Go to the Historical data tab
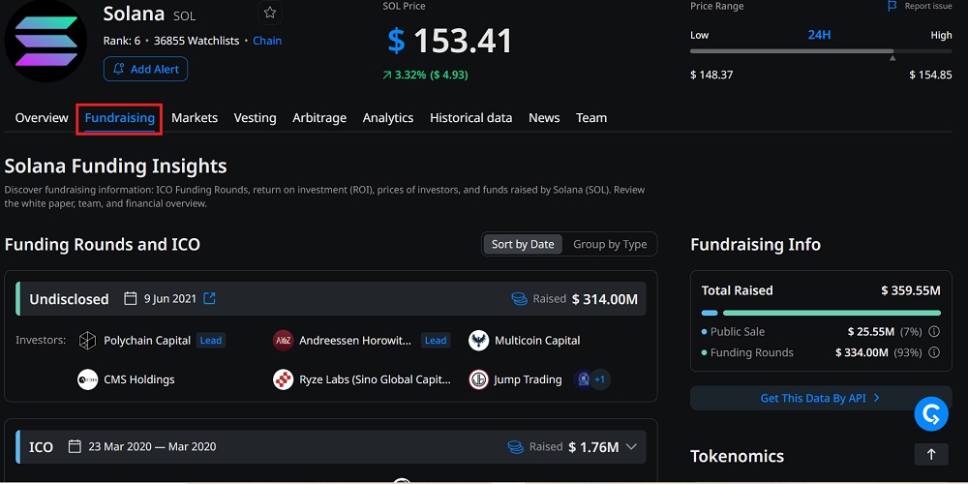 tap(471, 118)
